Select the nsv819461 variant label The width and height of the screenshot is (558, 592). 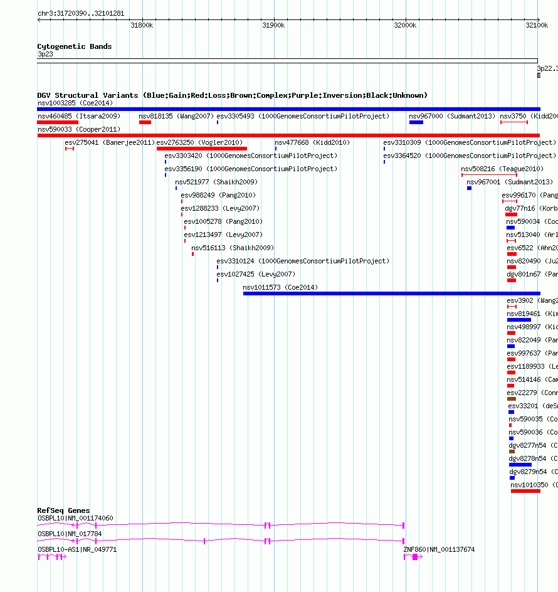pos(532,315)
